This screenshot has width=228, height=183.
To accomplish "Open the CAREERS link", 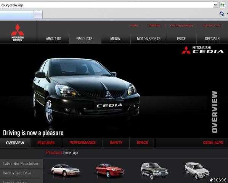I will [x=154, y=26].
